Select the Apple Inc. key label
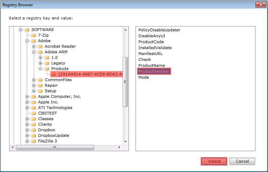This screenshot has width=268, height=172. click(48, 102)
